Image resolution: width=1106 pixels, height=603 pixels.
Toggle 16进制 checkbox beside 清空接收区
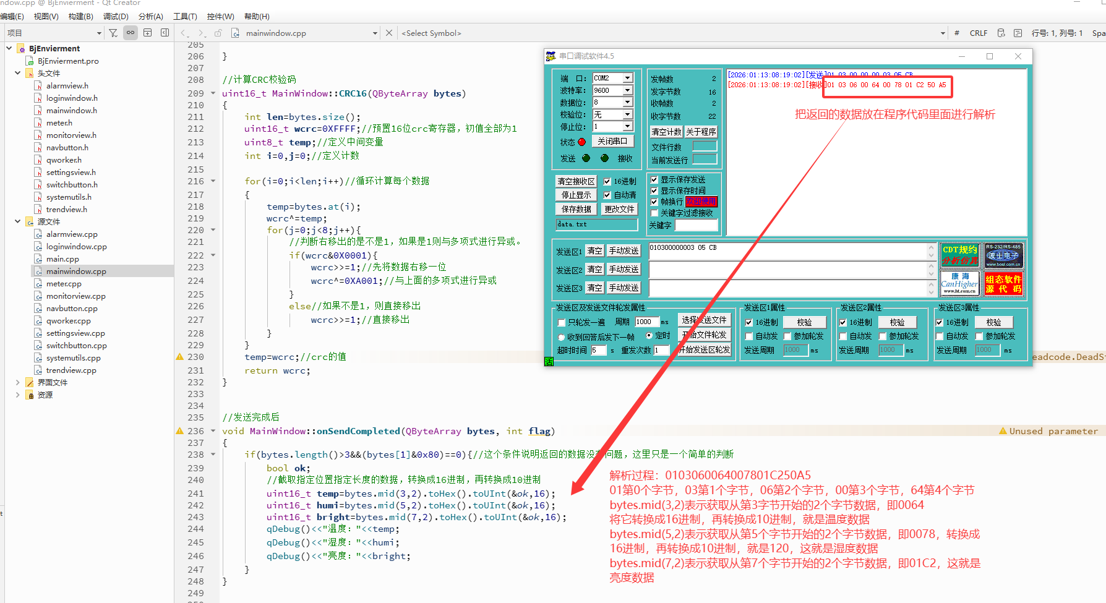607,181
